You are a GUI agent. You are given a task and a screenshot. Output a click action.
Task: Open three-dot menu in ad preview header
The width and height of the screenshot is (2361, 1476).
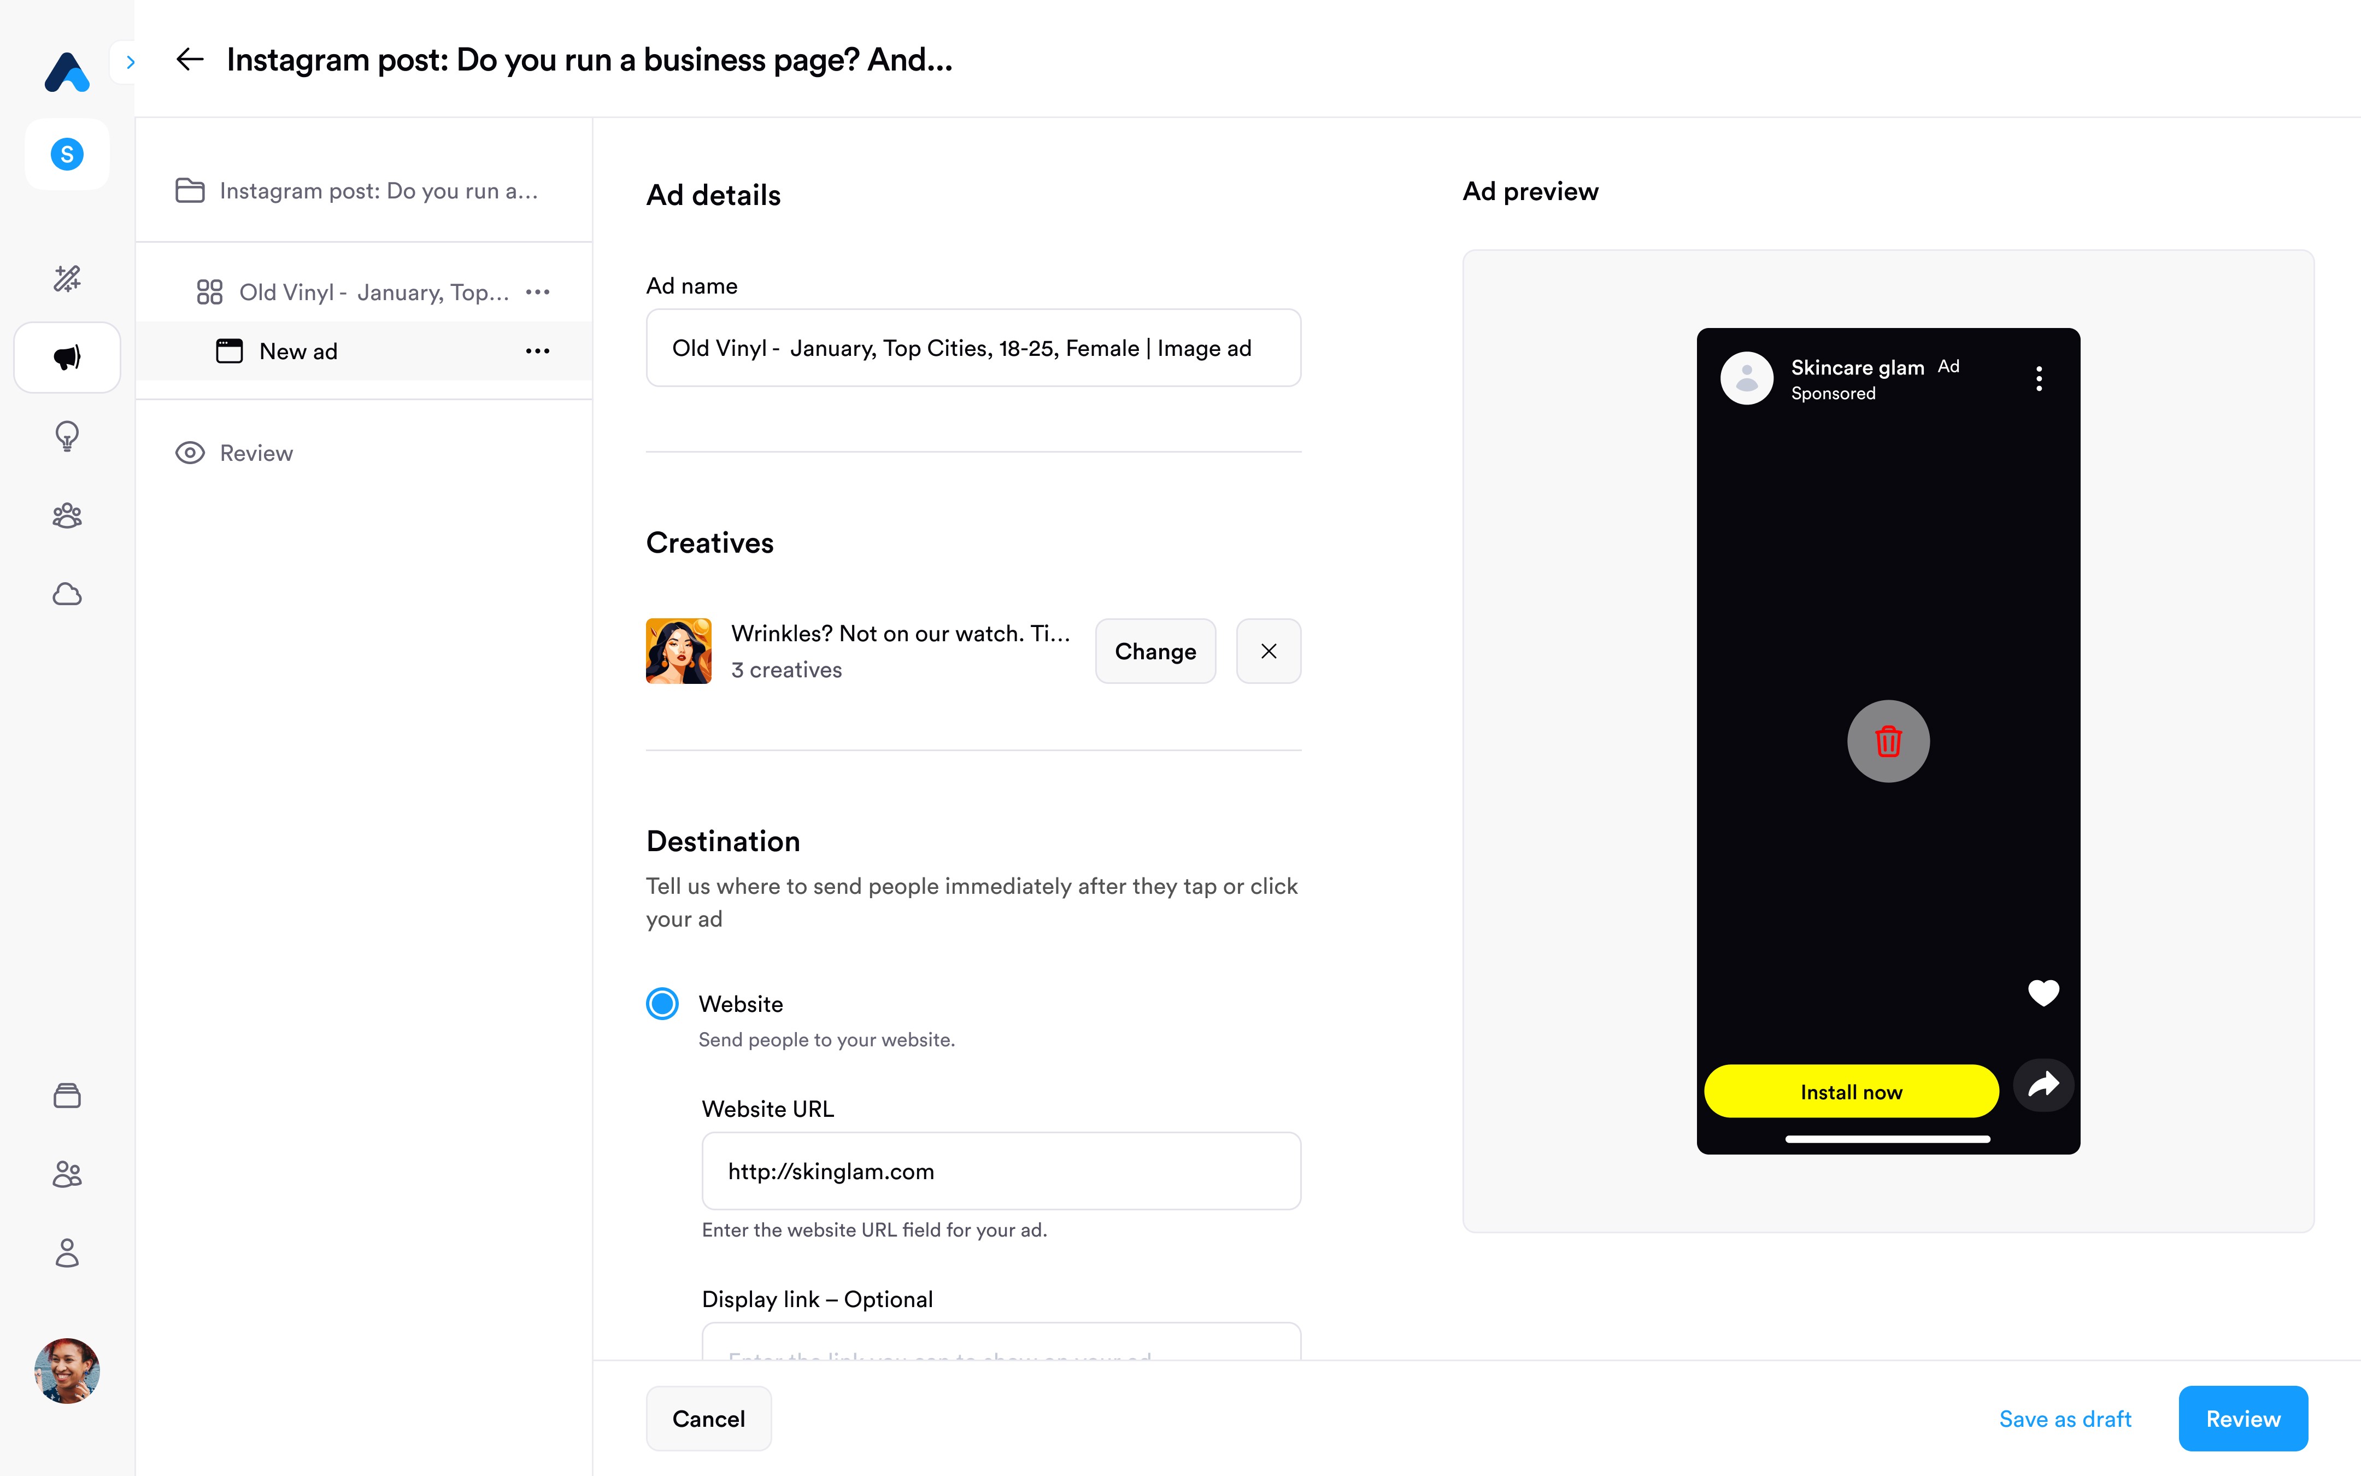click(2039, 379)
